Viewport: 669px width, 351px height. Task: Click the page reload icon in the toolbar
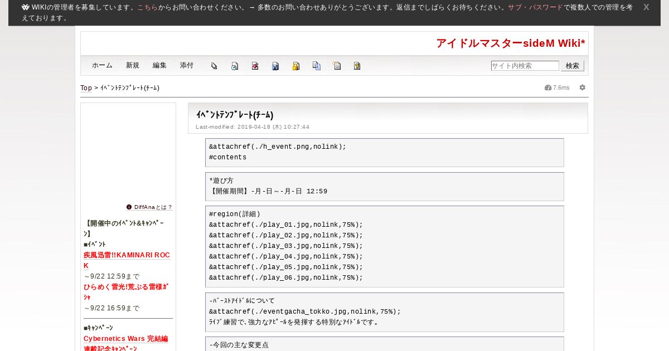click(x=235, y=66)
